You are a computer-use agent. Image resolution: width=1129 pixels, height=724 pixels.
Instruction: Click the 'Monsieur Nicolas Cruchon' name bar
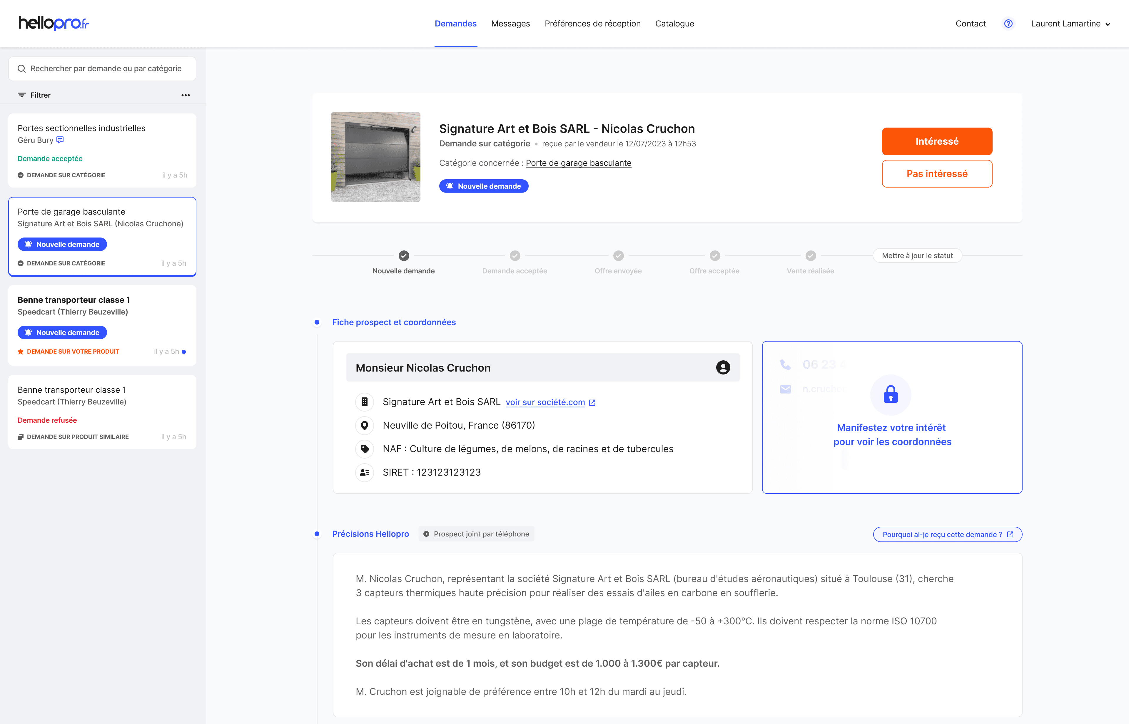point(543,368)
